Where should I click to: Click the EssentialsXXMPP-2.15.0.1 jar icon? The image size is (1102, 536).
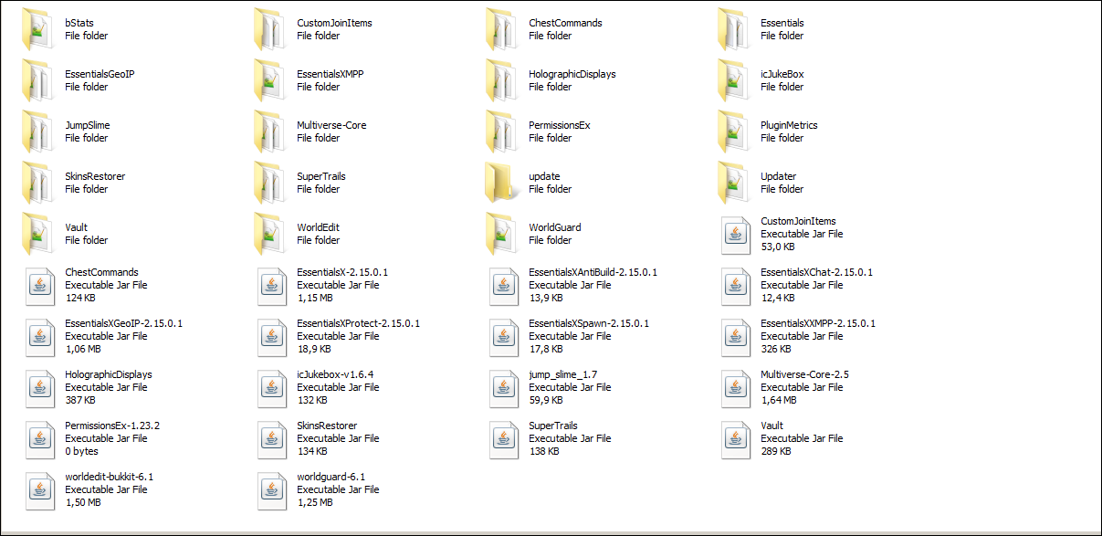pyautogui.click(x=736, y=337)
